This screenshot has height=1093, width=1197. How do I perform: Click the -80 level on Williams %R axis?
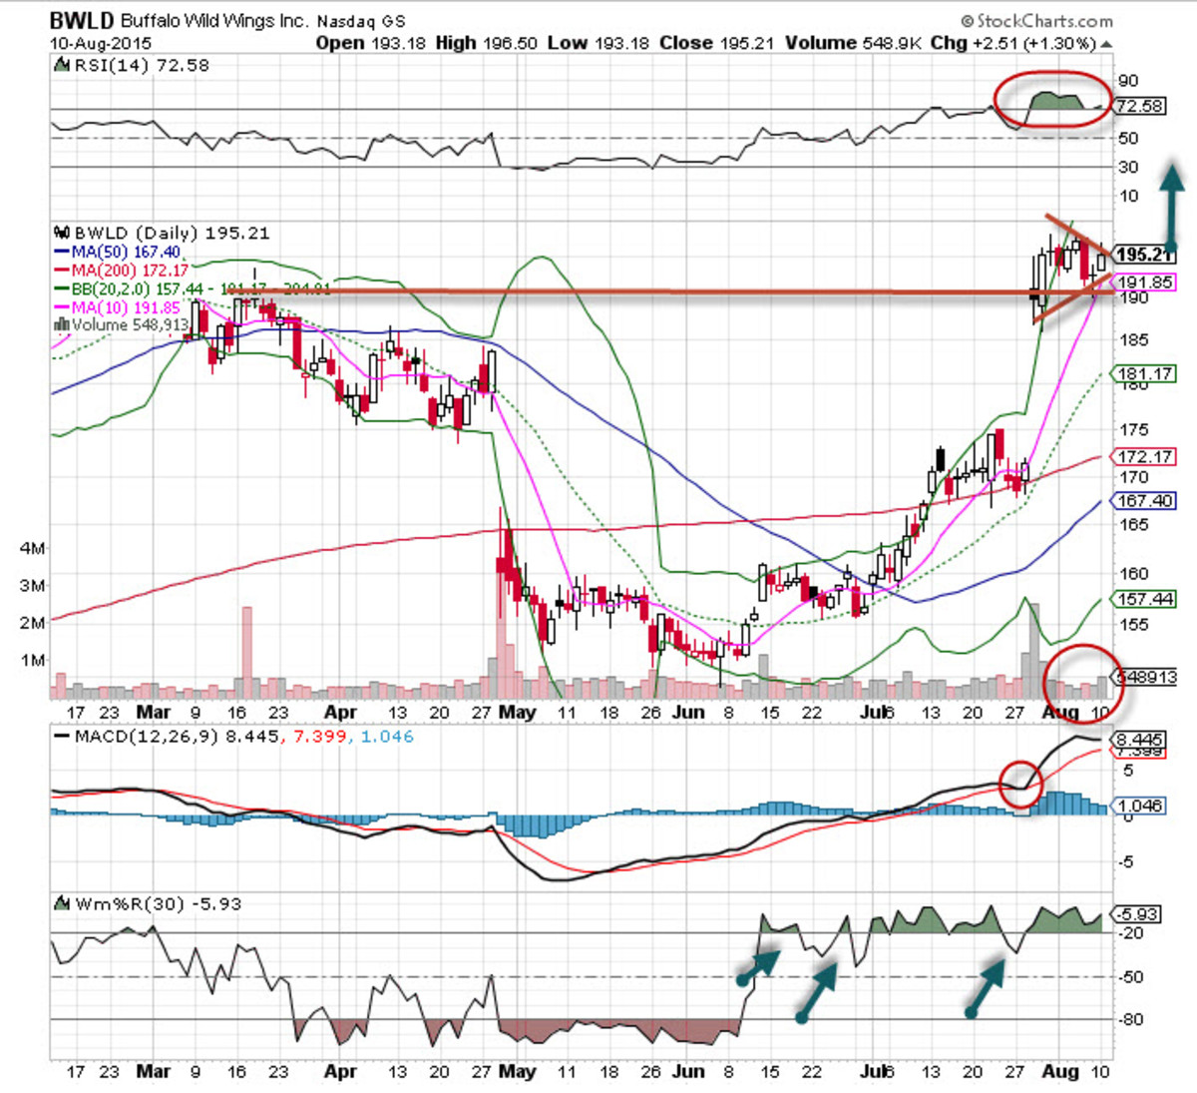[1130, 1020]
